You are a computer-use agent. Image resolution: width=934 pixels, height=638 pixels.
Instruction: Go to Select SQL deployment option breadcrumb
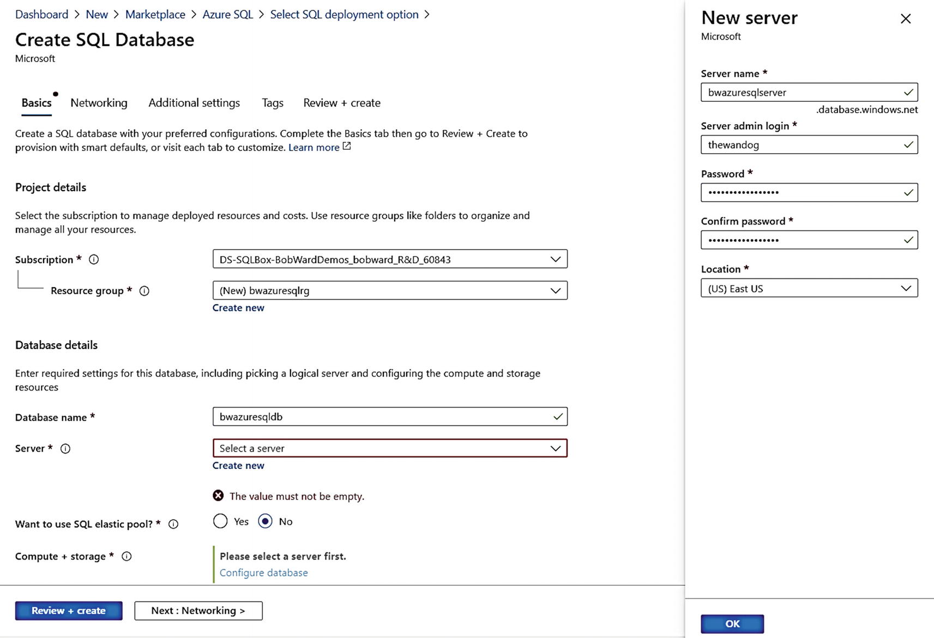point(345,15)
